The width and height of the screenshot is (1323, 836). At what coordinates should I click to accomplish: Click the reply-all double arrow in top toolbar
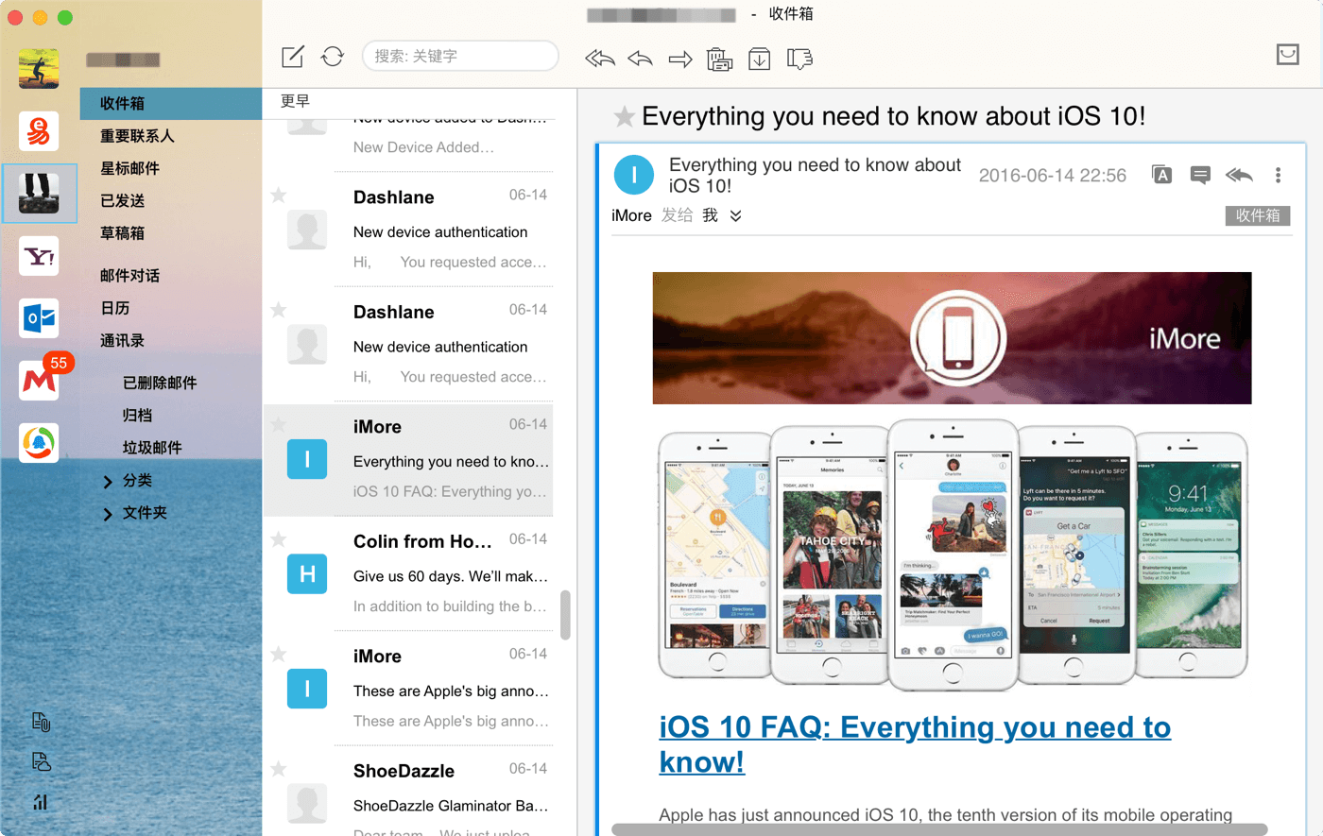(599, 59)
